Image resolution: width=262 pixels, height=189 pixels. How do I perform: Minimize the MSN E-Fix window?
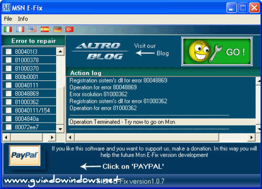tap(232, 8)
